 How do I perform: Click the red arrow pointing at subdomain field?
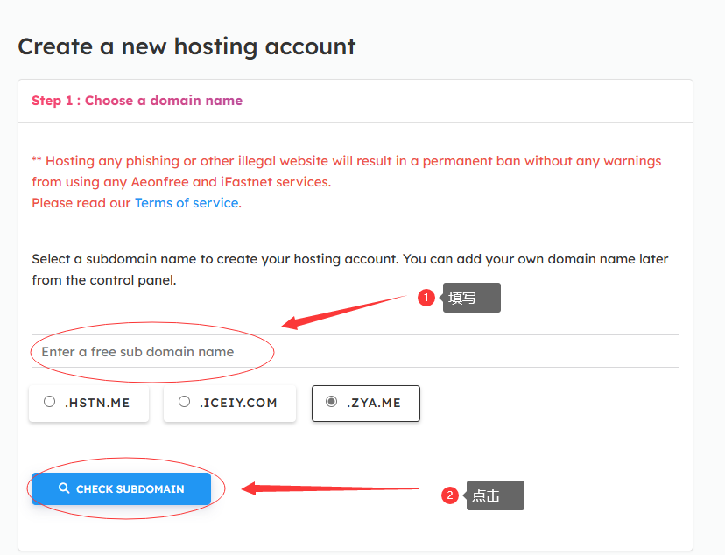343,313
